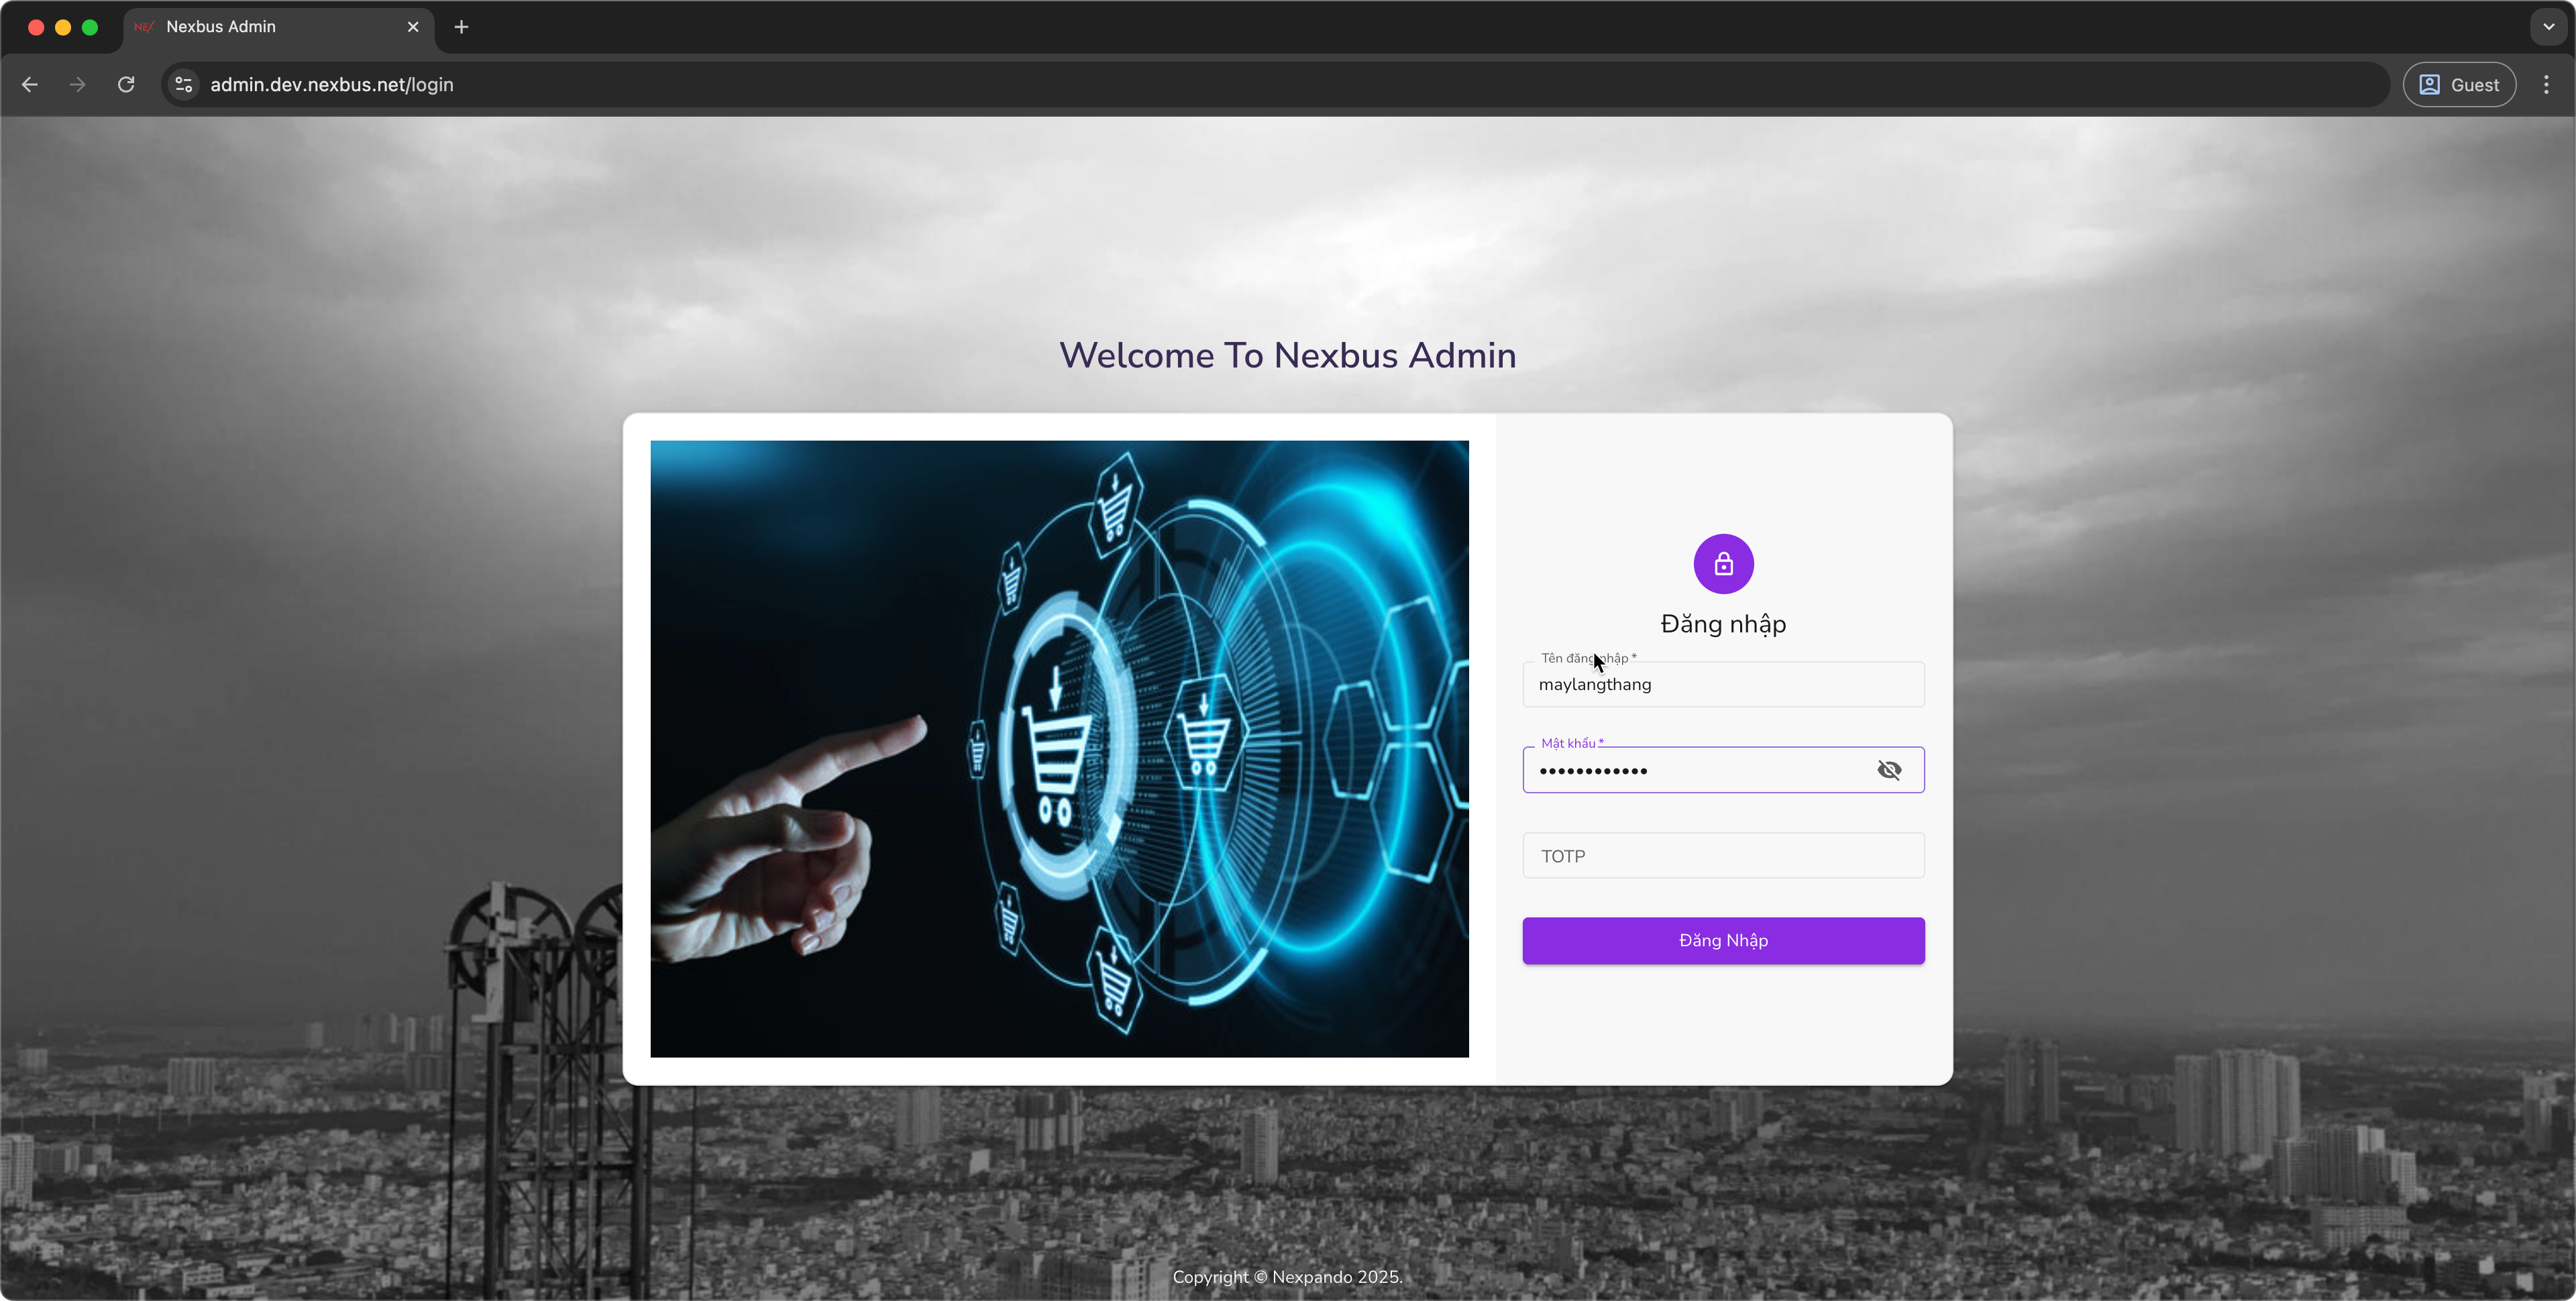This screenshot has width=2576, height=1301.
Task: Click the Copyright Nexpando 2025 footer text
Action: pos(1288,1277)
